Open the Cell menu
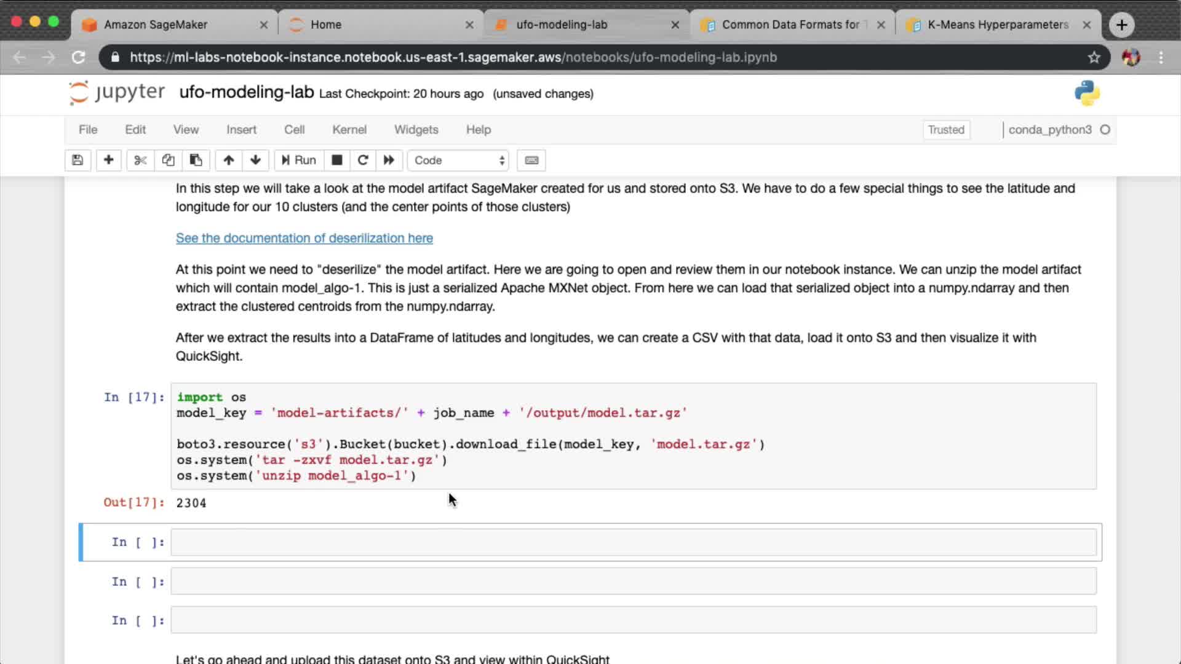This screenshot has height=664, width=1181. pos(294,130)
